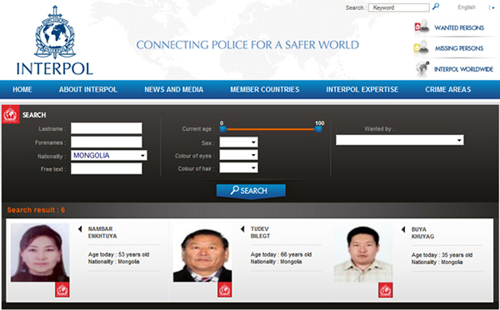This screenshot has height=310, width=500.
Task: Open the English language selector arrow
Action: coord(492,7)
